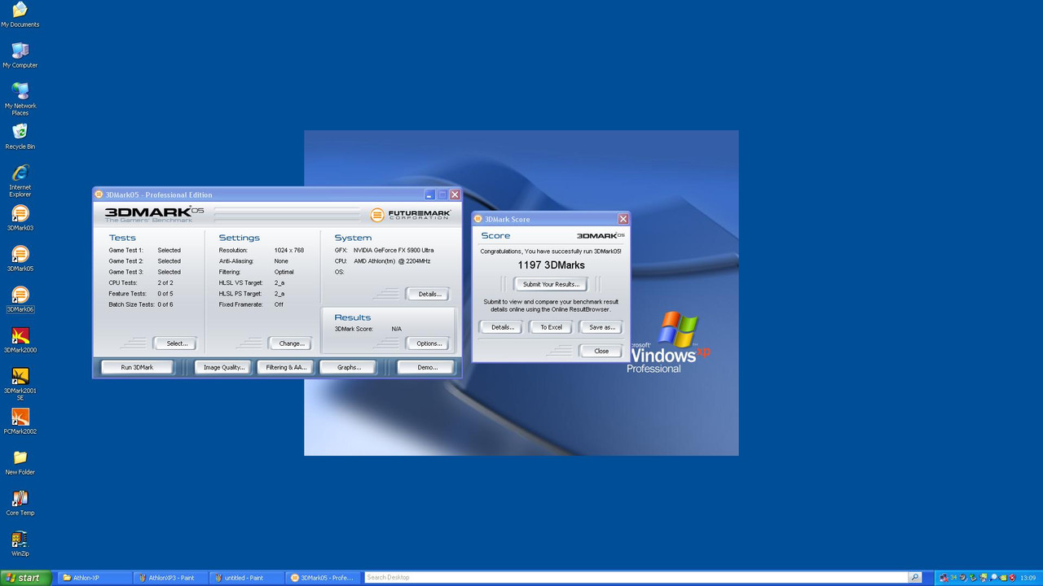
Task: Open My Computer desktop icon
Action: click(20, 55)
